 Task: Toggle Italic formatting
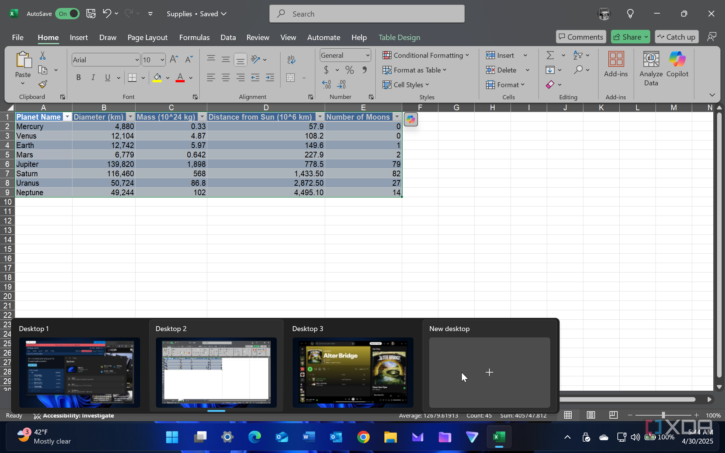point(93,77)
